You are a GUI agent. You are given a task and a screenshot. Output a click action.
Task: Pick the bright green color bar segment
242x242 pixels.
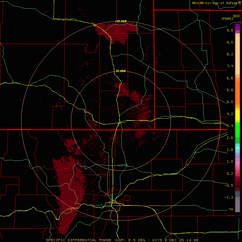237,130
